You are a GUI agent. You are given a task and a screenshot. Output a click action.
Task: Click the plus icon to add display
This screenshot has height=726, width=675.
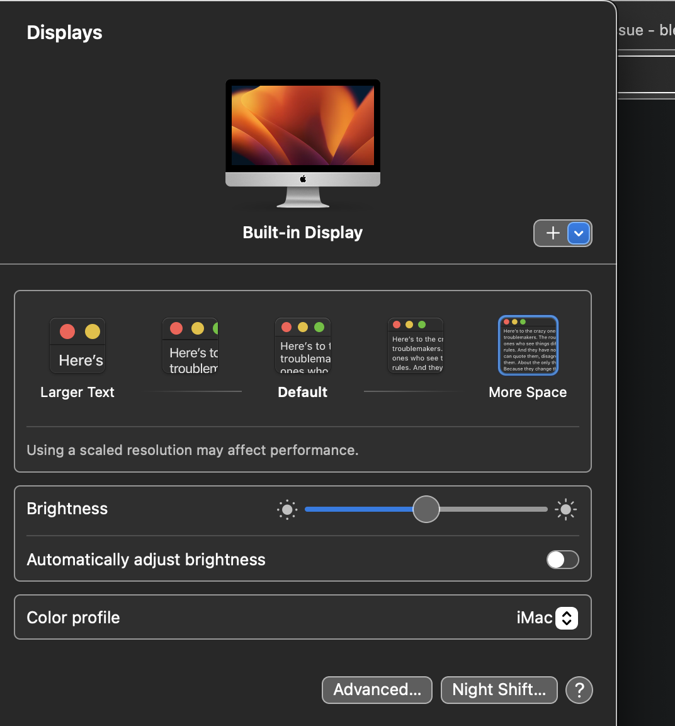pos(553,233)
